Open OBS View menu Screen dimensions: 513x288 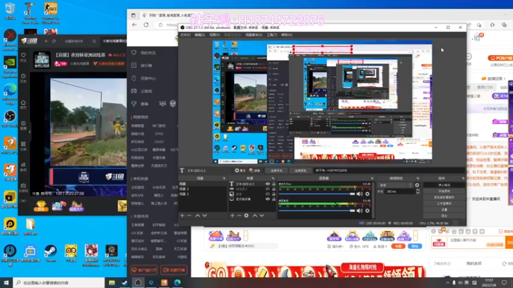click(215, 35)
